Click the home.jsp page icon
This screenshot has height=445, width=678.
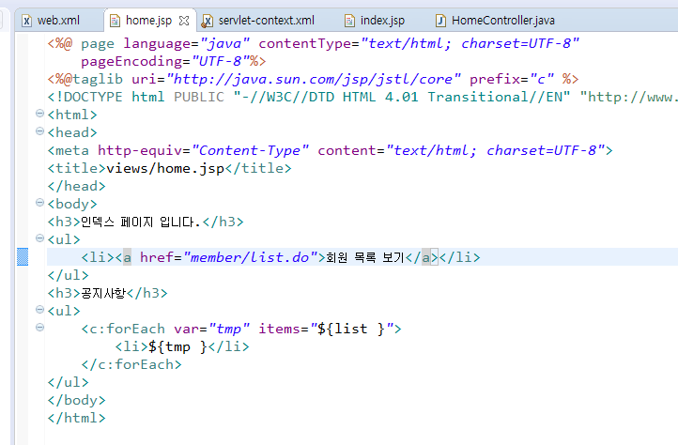click(x=115, y=21)
